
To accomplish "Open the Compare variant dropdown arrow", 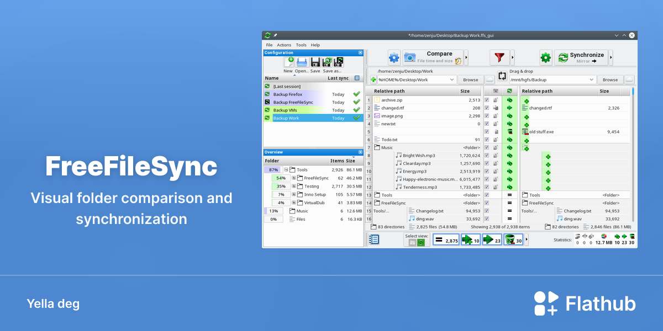I will (466, 57).
